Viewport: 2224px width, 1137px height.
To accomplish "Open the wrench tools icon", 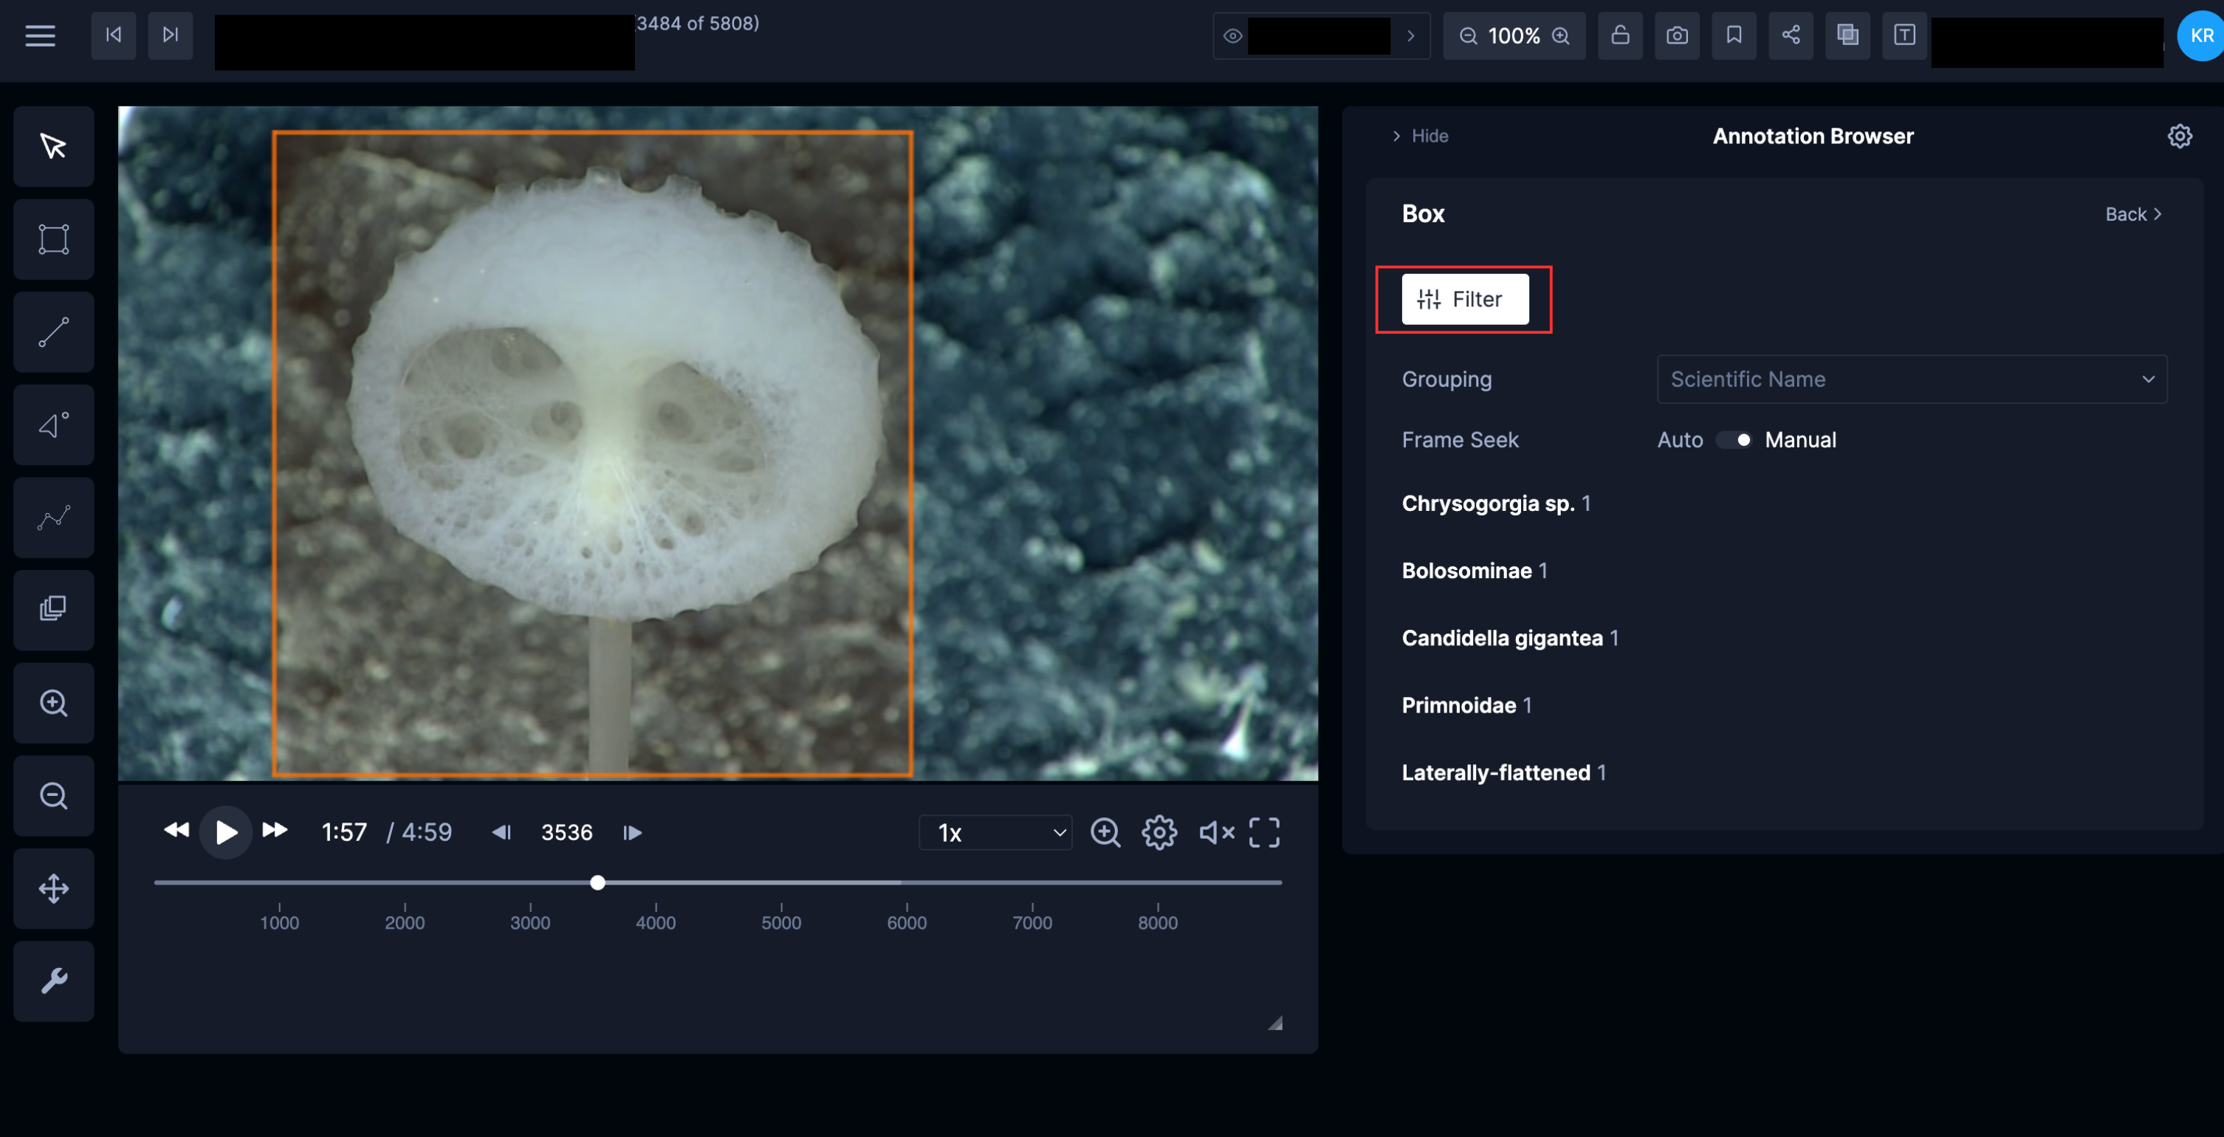I will point(53,980).
